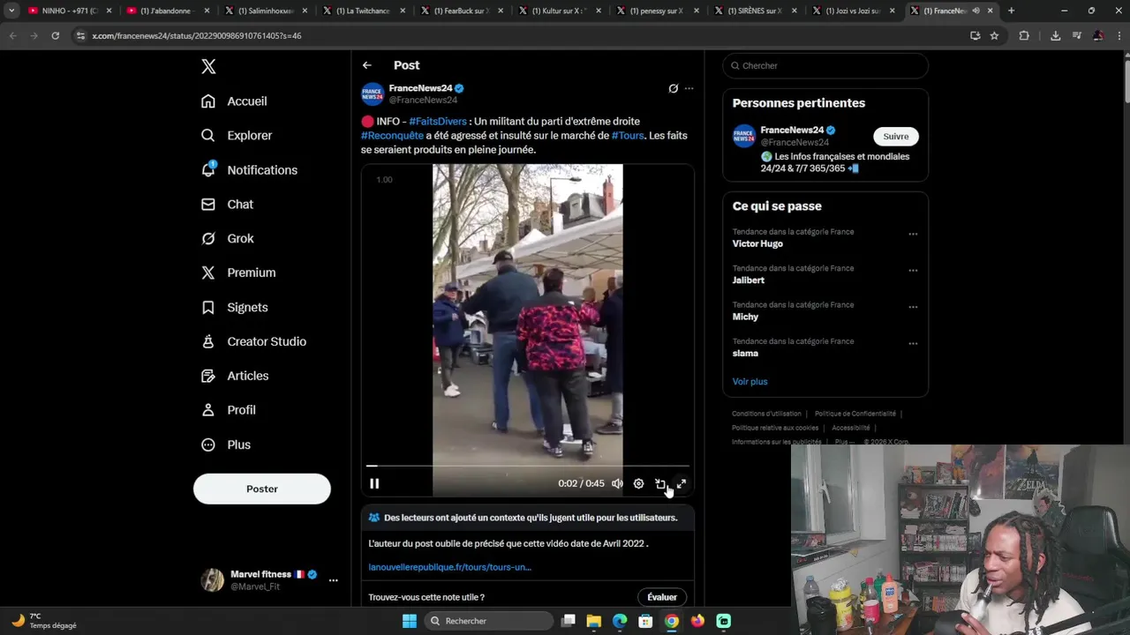Open Creator Studio
The height and width of the screenshot is (635, 1130).
click(253, 342)
